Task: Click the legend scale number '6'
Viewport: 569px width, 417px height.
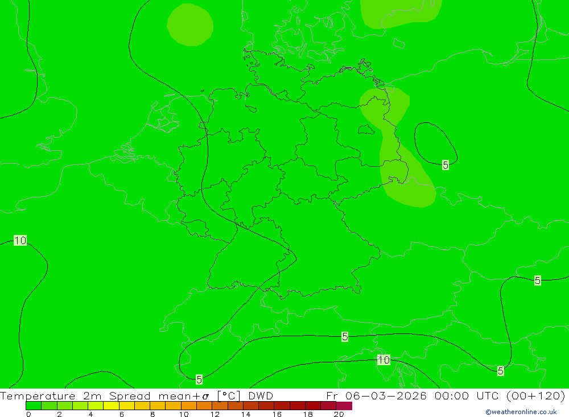Action: click(122, 414)
